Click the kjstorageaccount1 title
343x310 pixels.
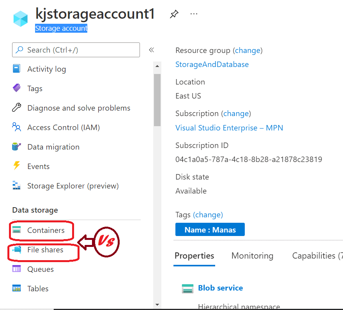coord(95,14)
